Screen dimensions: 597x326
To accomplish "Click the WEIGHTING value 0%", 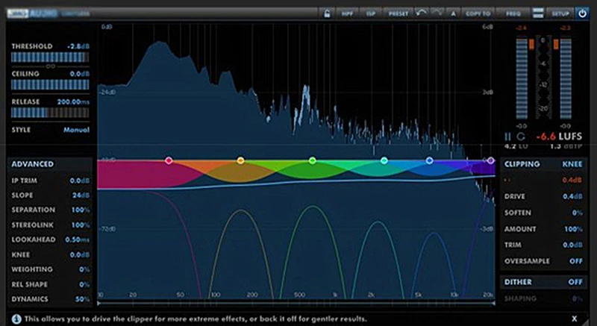I will [84, 269].
